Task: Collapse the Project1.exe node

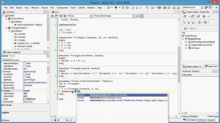Action: [x=183, y=39]
